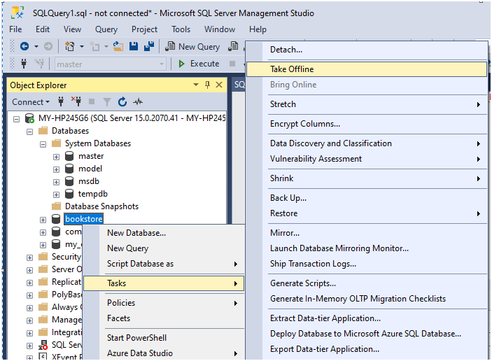The image size is (492, 361).
Task: Open the Edit menu
Action: coord(43,29)
